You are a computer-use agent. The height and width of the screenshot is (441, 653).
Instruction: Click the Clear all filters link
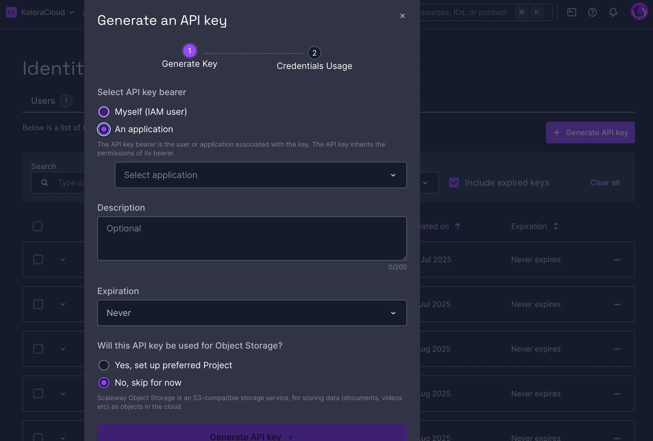(x=605, y=183)
